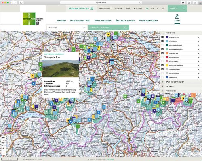Click the dark blue Veranstaltung color swatch
202x161 pixels.
click(167, 37)
